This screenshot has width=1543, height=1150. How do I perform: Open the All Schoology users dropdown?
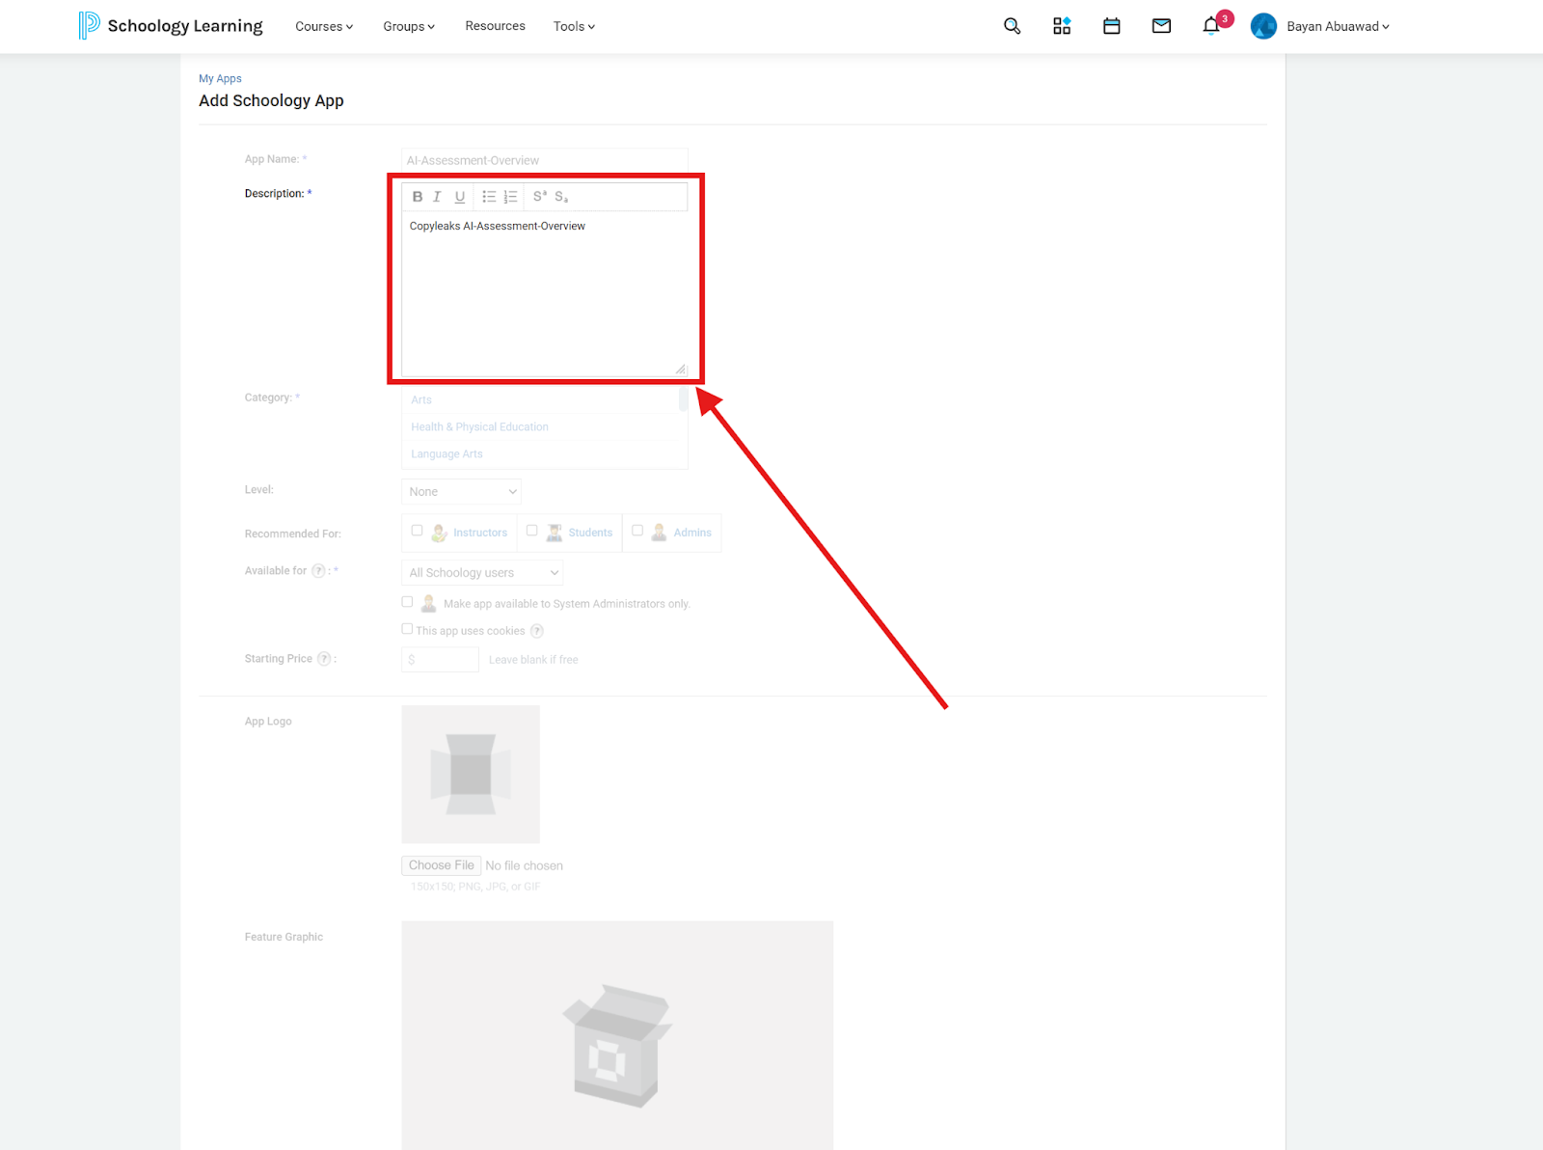click(x=482, y=573)
